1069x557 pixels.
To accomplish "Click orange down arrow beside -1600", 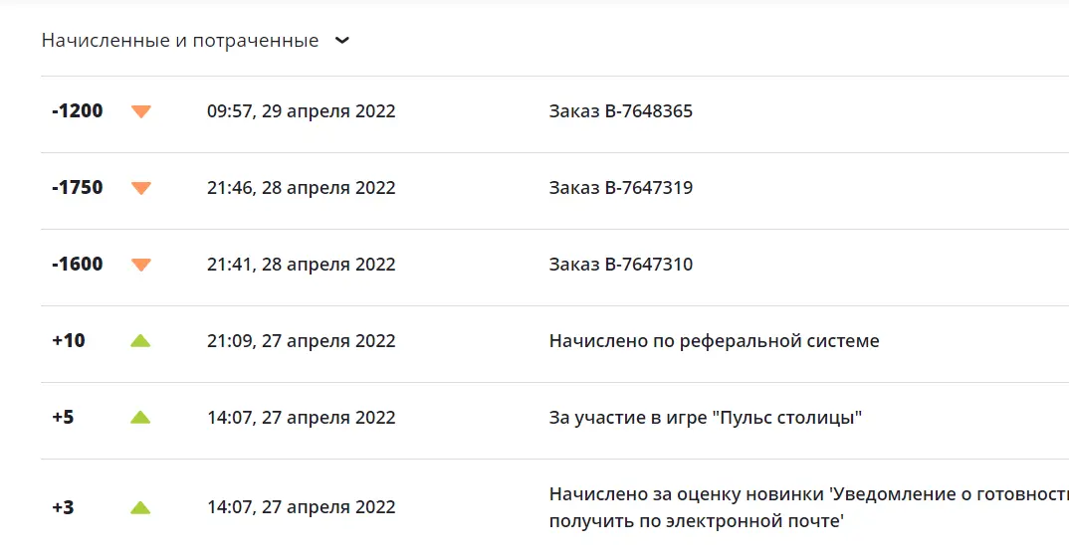I will coord(141,265).
